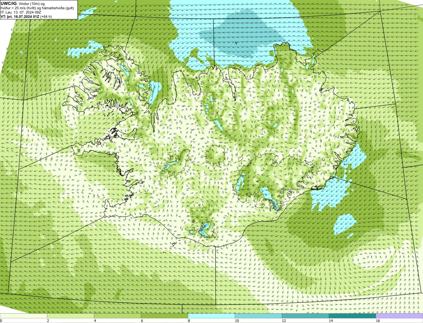Click the legend scale label '12'
The image size is (423, 323).
point(284,321)
